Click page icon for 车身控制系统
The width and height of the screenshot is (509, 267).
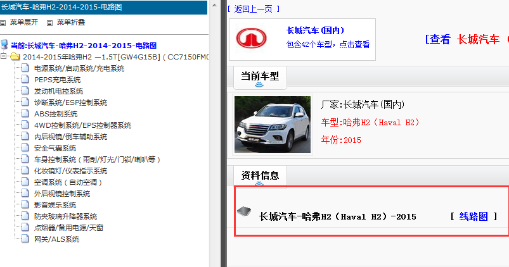[25, 159]
